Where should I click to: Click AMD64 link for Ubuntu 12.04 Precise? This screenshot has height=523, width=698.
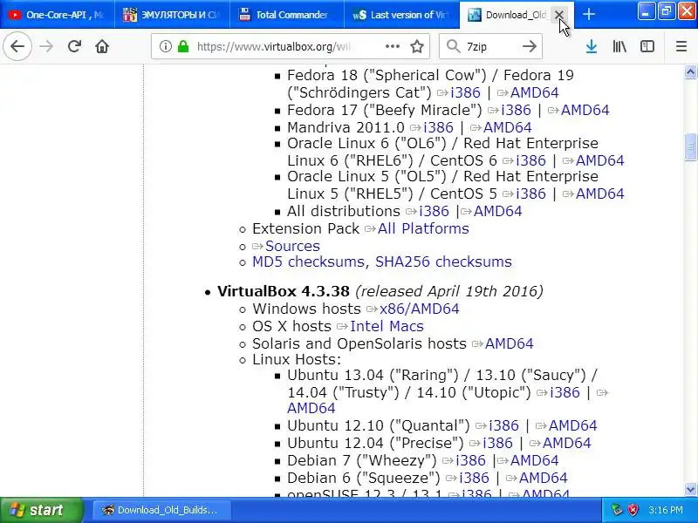566,444
